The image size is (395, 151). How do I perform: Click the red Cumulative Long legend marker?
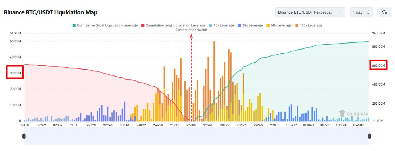[143, 25]
